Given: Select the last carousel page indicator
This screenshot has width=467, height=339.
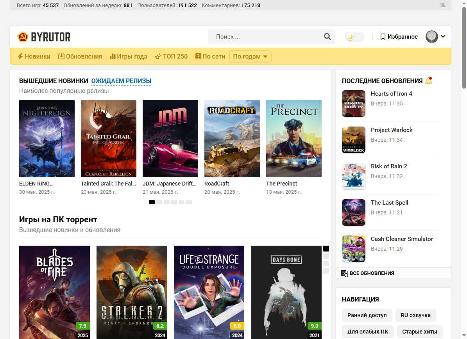Looking at the screenshot, I should tap(189, 202).
